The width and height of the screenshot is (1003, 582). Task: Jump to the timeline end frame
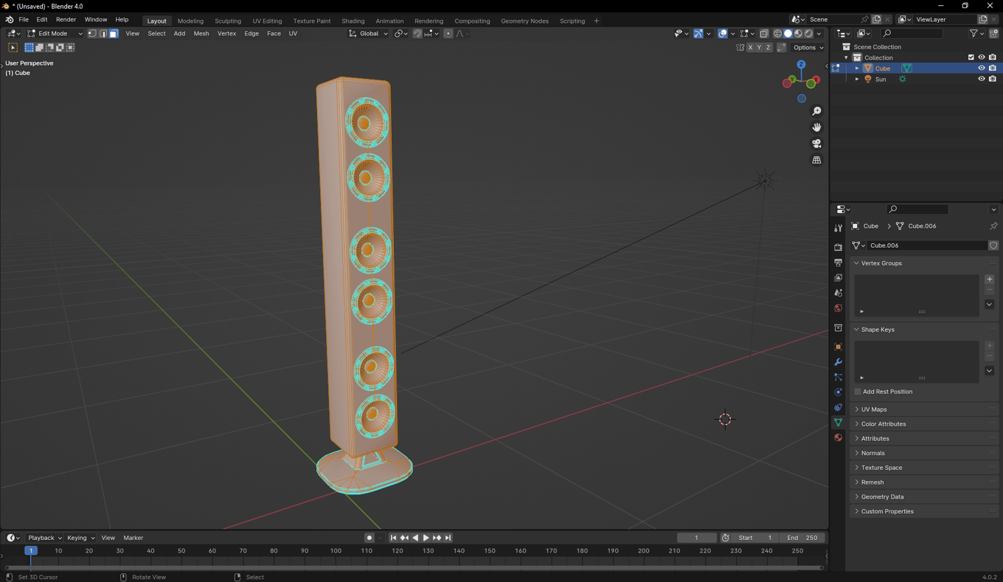click(448, 538)
